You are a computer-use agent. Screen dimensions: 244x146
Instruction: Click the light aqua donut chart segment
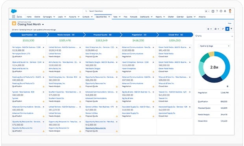(201, 69)
